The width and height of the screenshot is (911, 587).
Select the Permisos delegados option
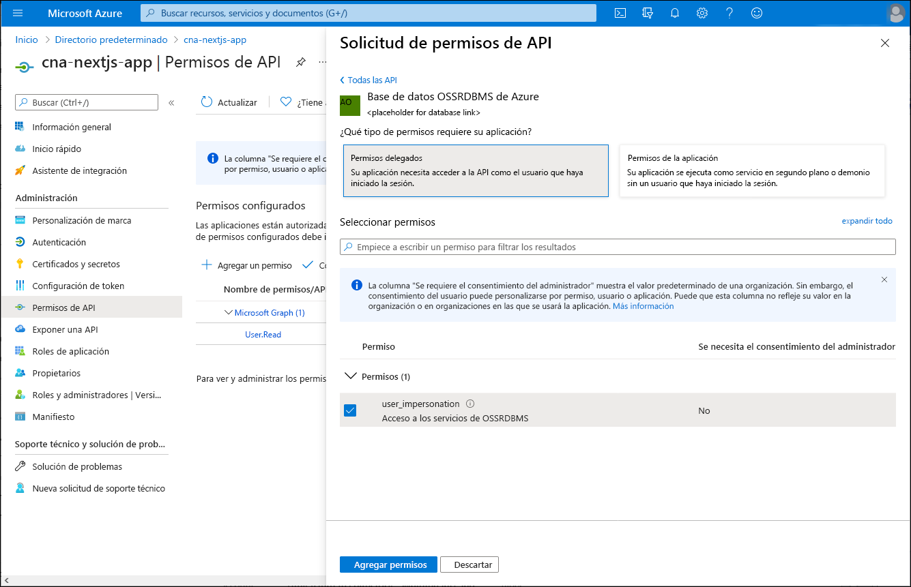pos(476,170)
